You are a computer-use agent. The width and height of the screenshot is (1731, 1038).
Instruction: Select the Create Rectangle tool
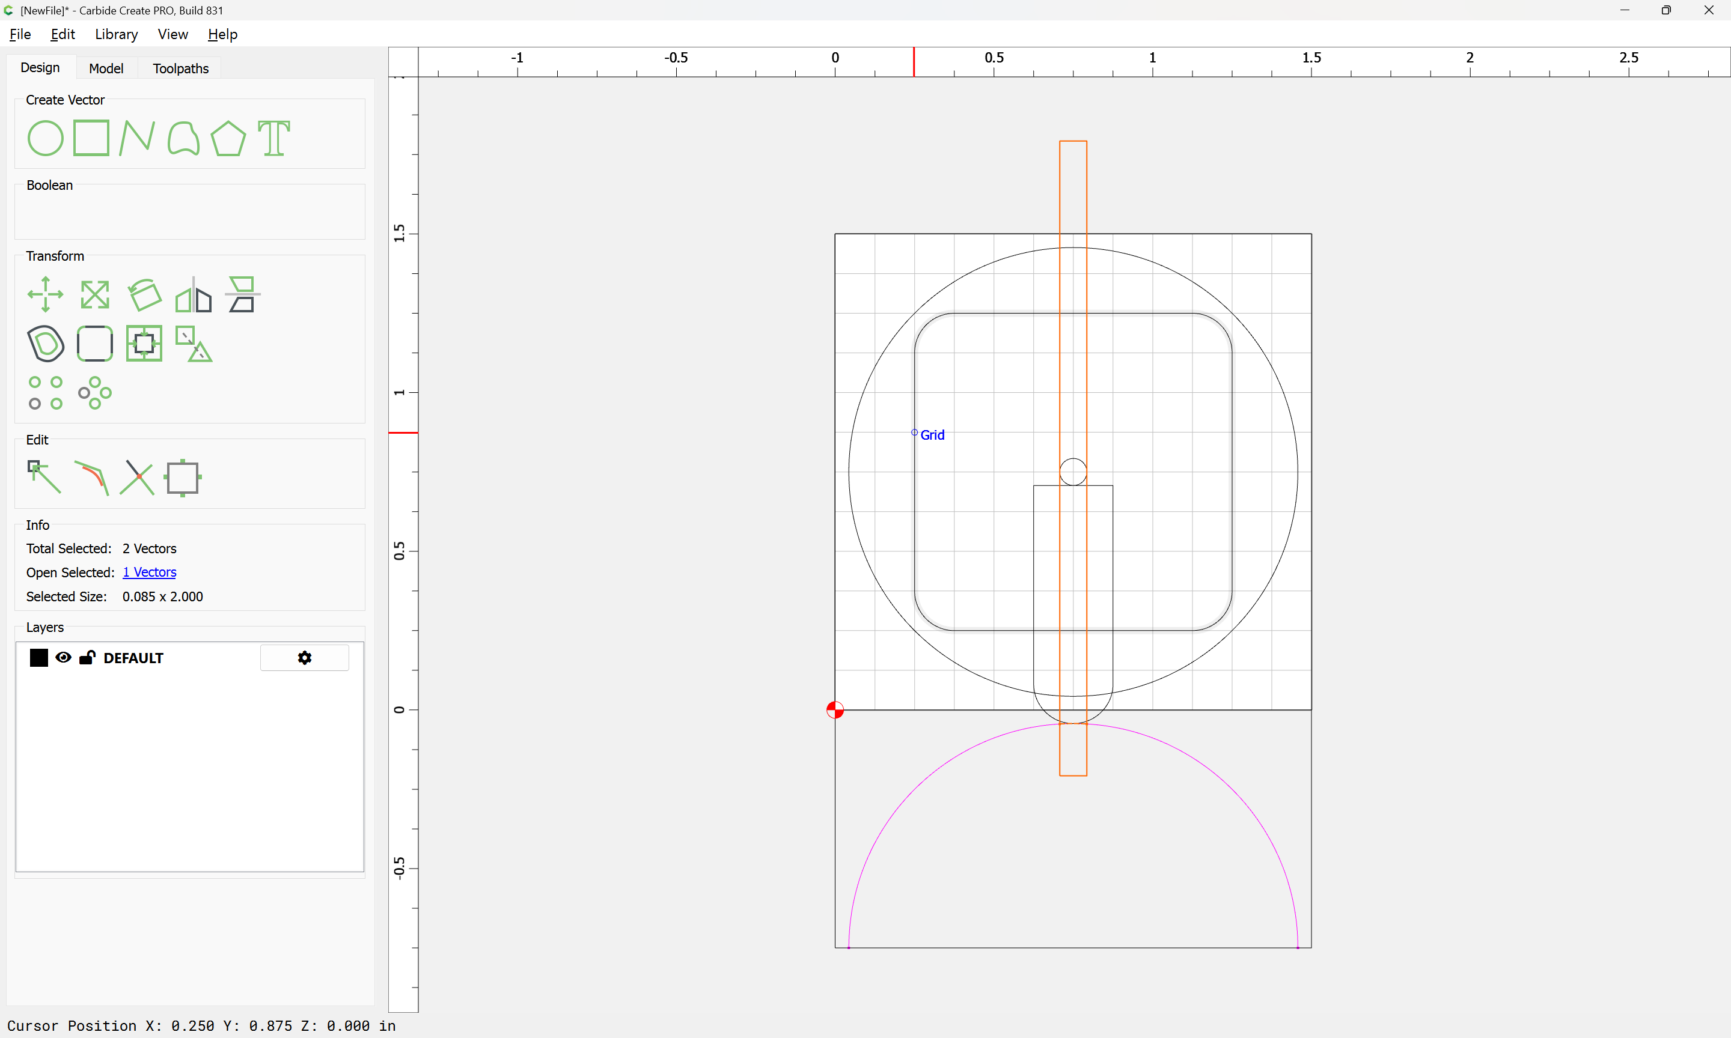coord(91,138)
